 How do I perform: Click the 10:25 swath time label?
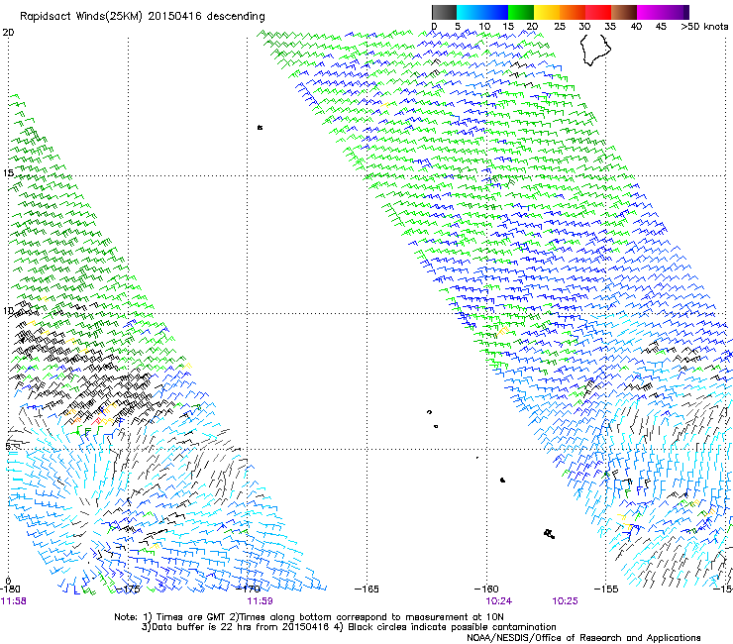point(565,601)
